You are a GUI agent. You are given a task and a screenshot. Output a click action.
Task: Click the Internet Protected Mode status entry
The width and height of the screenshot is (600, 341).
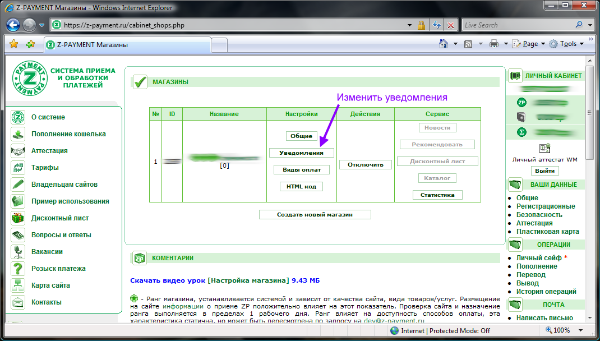click(440, 331)
